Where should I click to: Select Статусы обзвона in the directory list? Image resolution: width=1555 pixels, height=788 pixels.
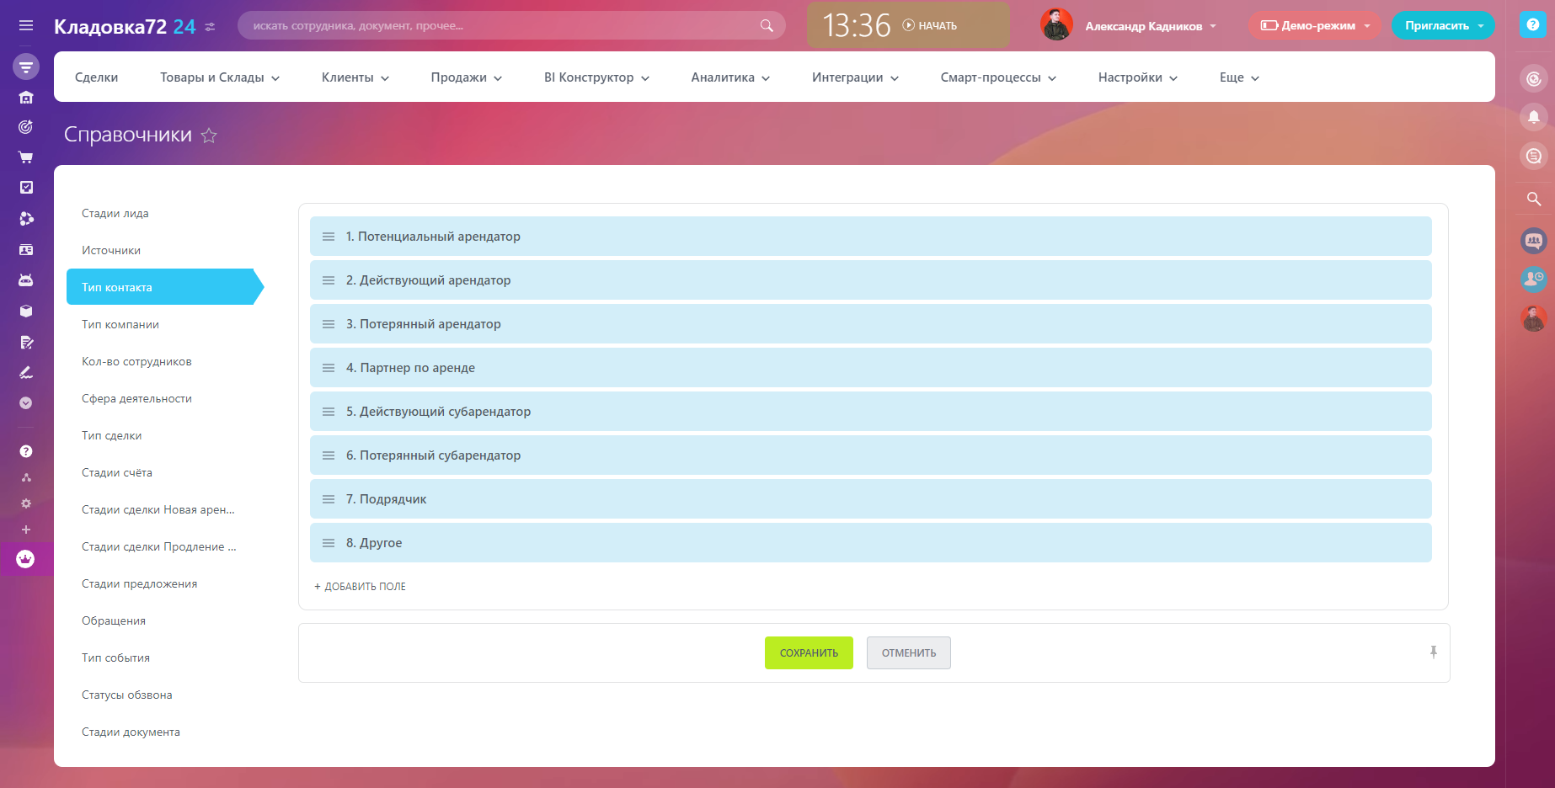[x=127, y=695]
